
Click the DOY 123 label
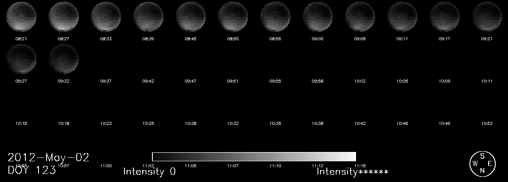[32, 170]
